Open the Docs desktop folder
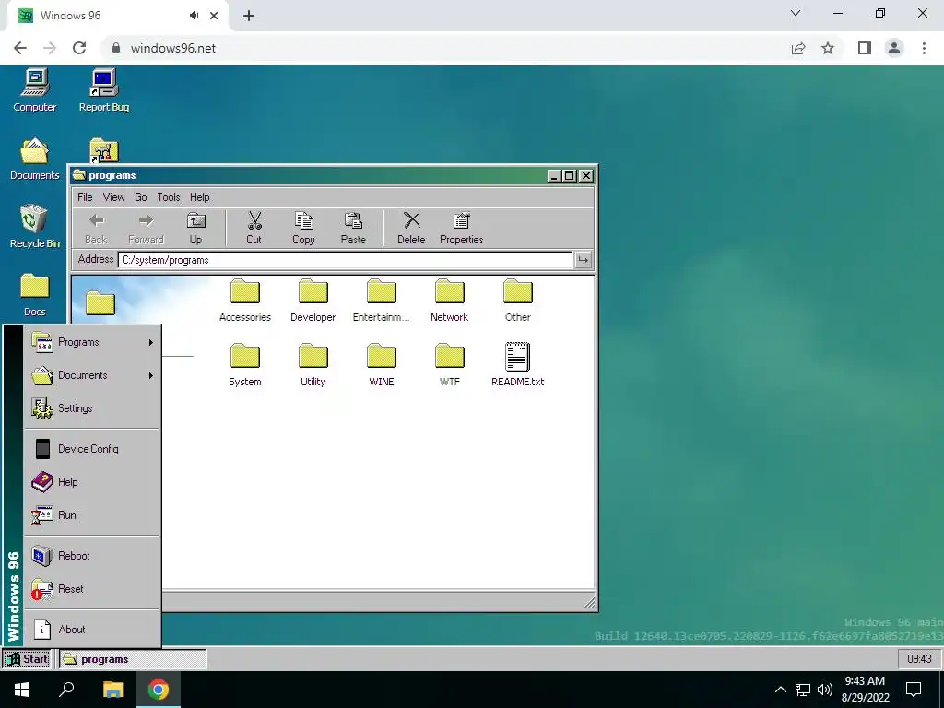The image size is (944, 708). click(35, 295)
